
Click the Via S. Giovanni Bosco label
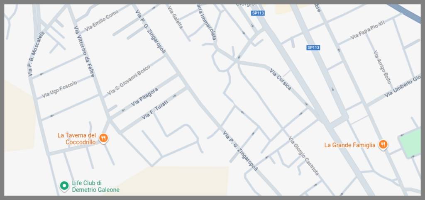click(x=129, y=80)
